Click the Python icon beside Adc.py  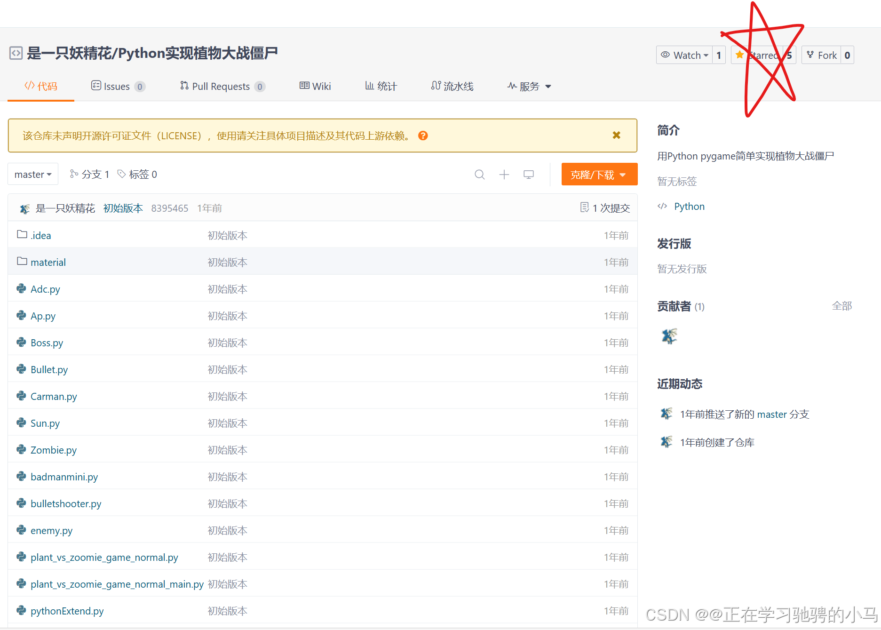21,288
